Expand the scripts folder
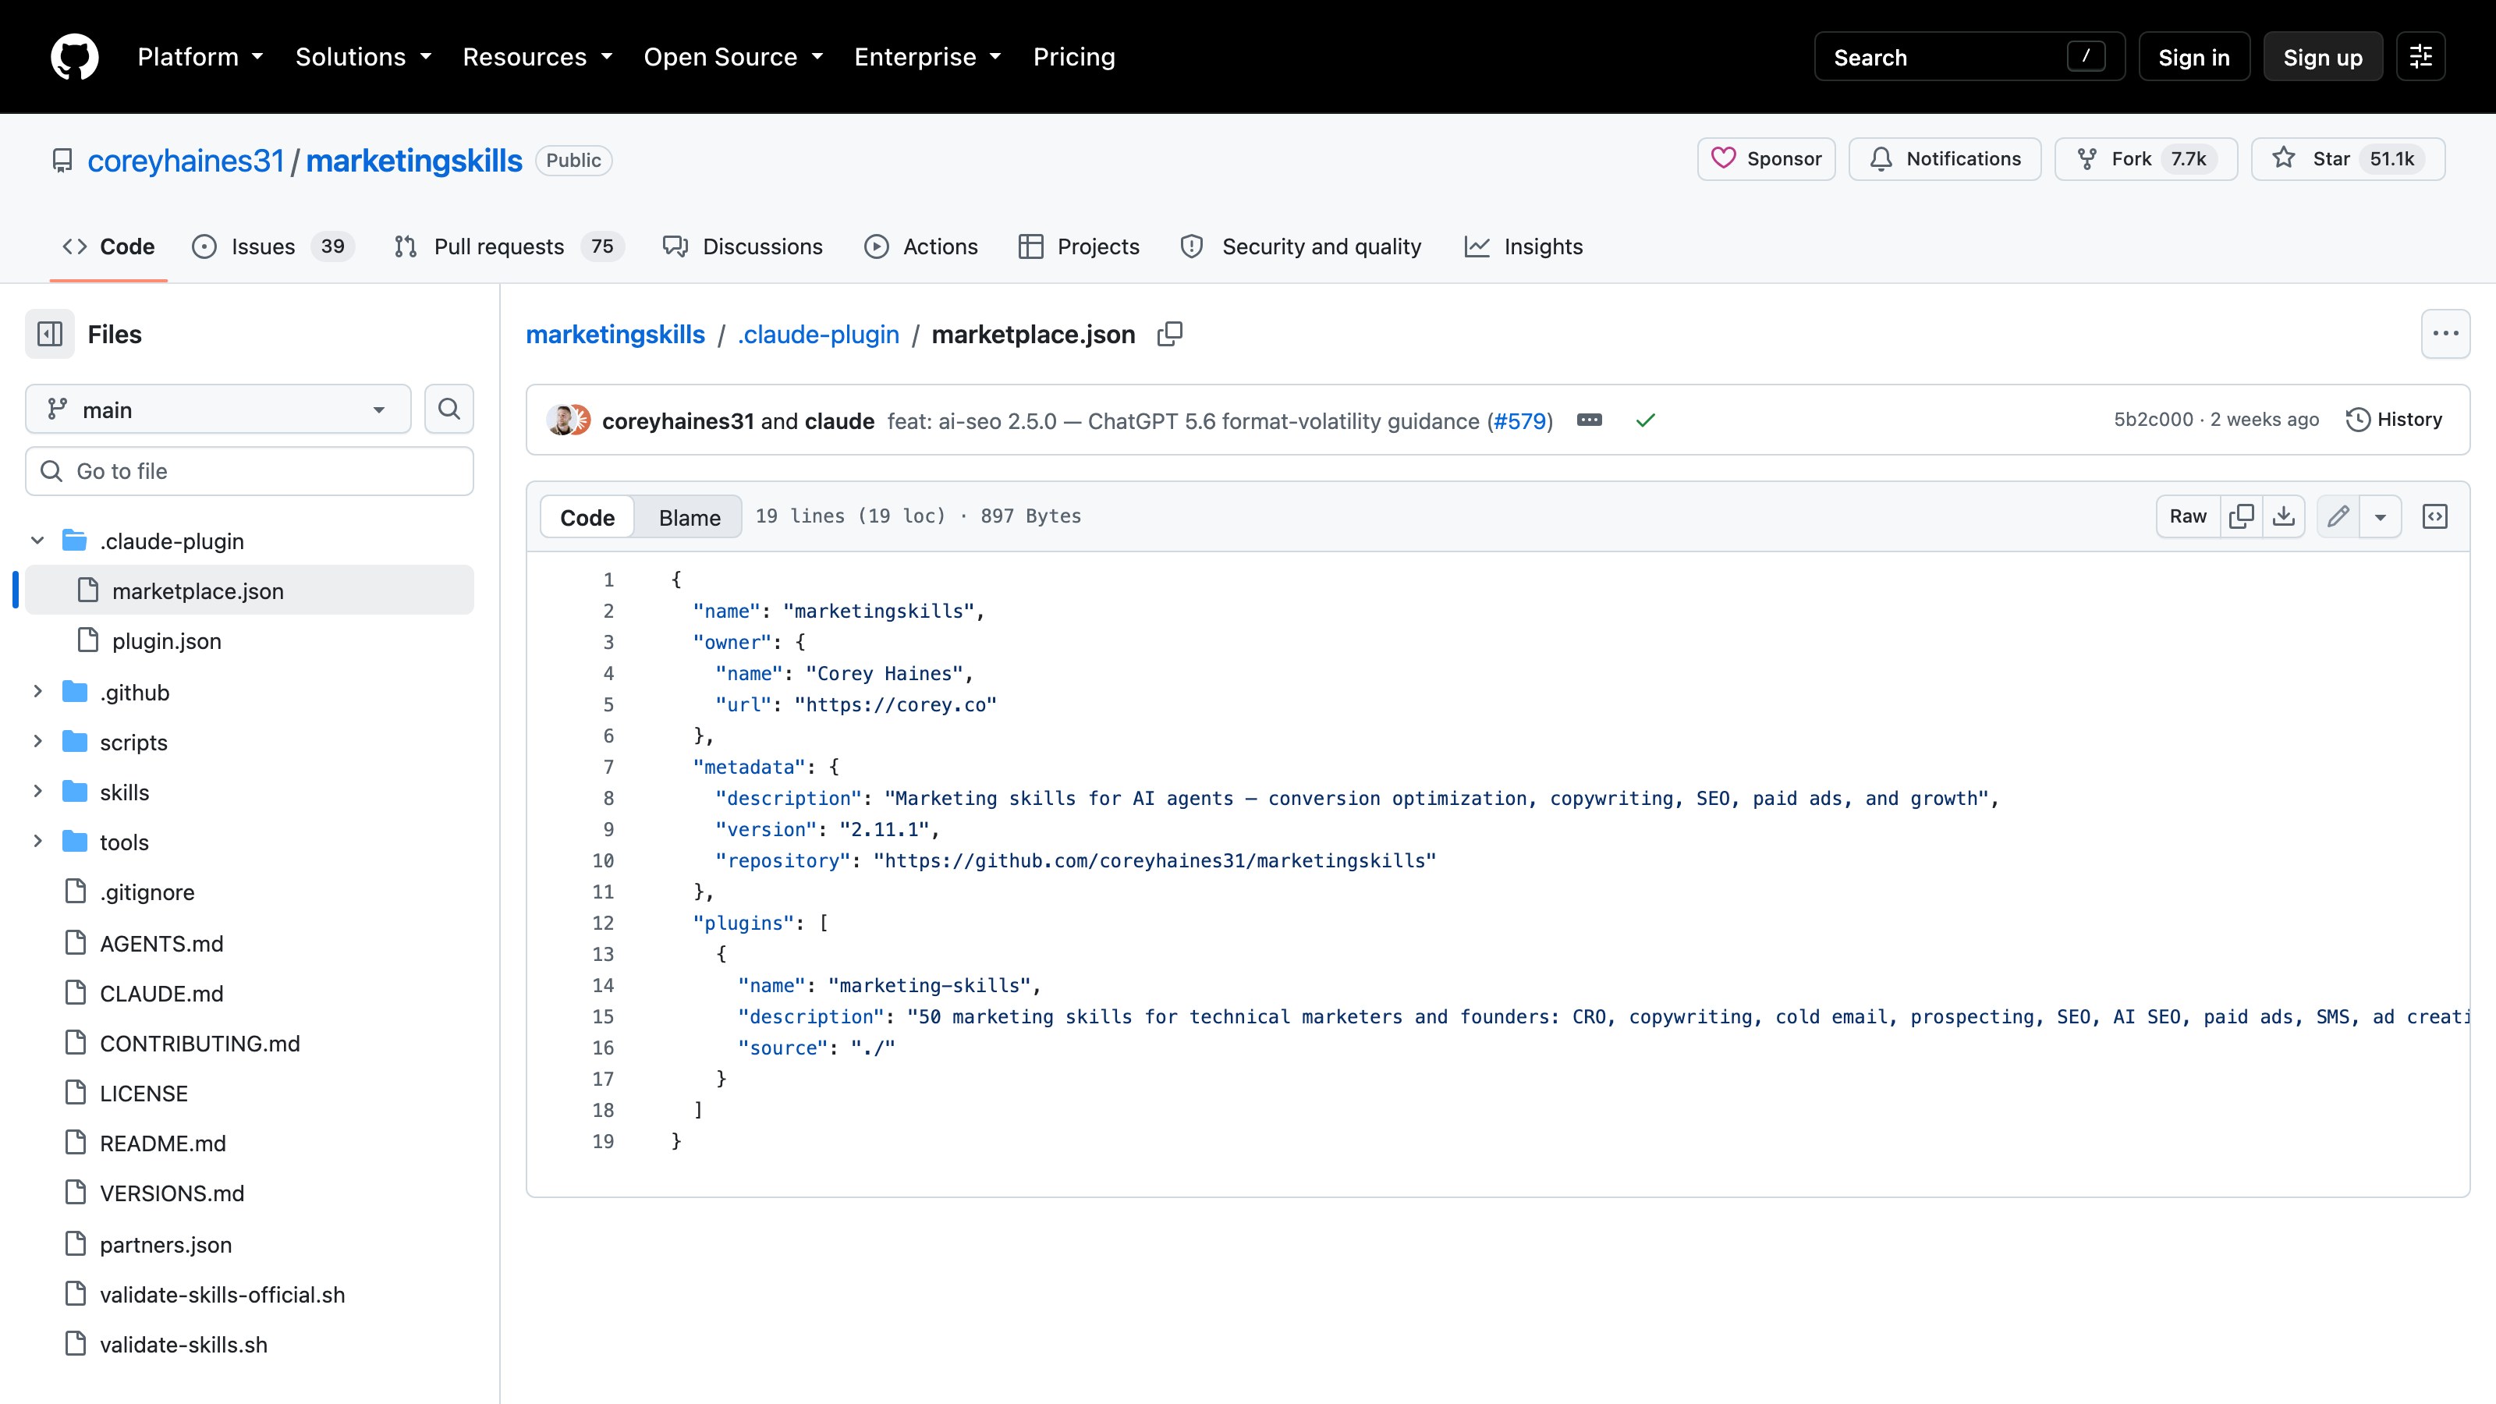 (x=37, y=741)
